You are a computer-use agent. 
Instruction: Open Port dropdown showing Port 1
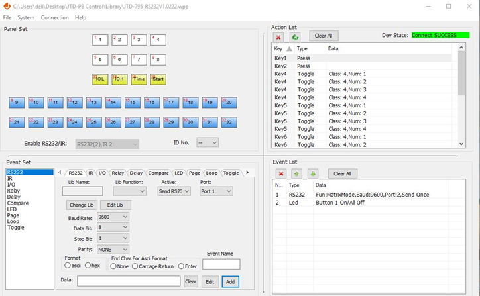(216, 191)
